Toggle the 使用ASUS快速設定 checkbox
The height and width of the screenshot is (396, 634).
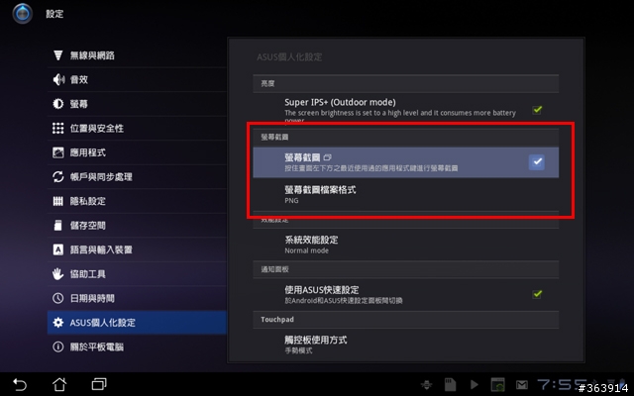537,294
